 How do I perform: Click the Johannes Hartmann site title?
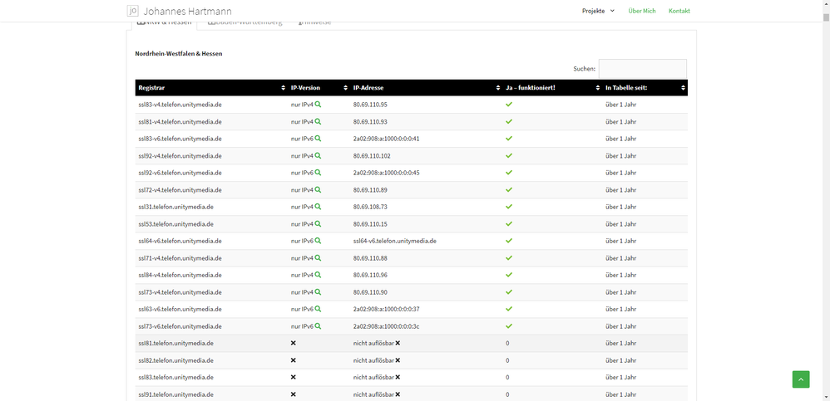point(187,12)
